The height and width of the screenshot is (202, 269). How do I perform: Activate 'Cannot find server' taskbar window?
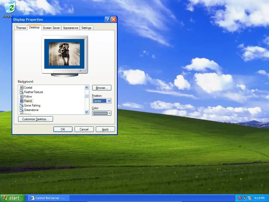click(x=49, y=198)
